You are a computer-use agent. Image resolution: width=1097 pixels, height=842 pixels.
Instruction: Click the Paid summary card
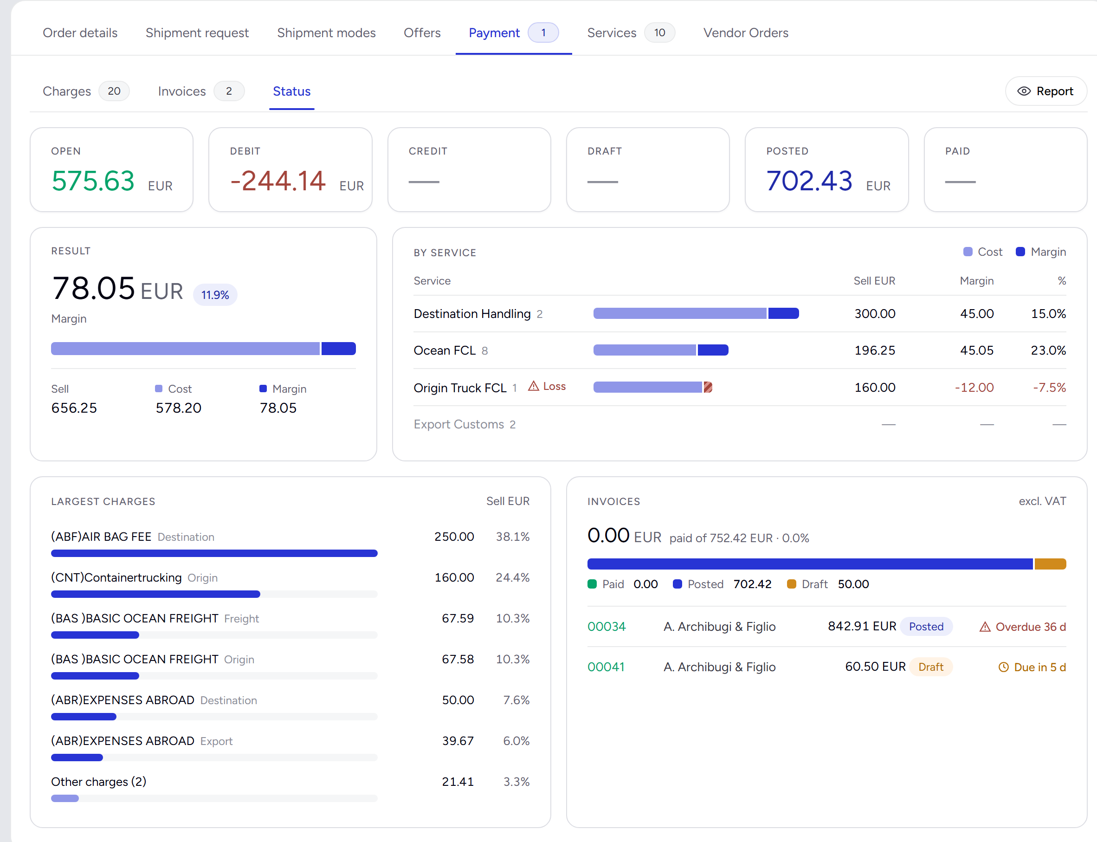(x=1005, y=169)
